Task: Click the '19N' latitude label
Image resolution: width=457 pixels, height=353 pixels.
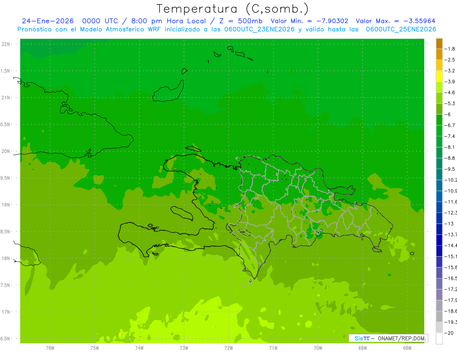Action: pos(6,205)
